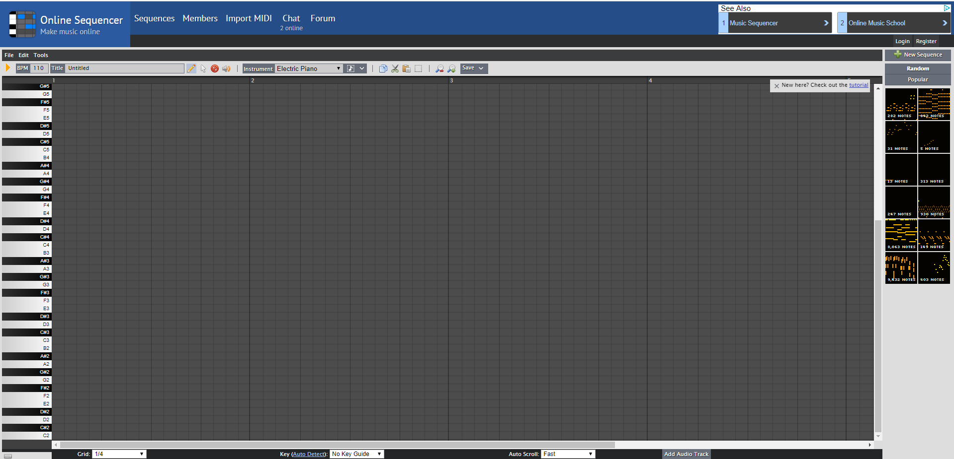
Task: Paste with the clipboard icon
Action: (x=406, y=68)
